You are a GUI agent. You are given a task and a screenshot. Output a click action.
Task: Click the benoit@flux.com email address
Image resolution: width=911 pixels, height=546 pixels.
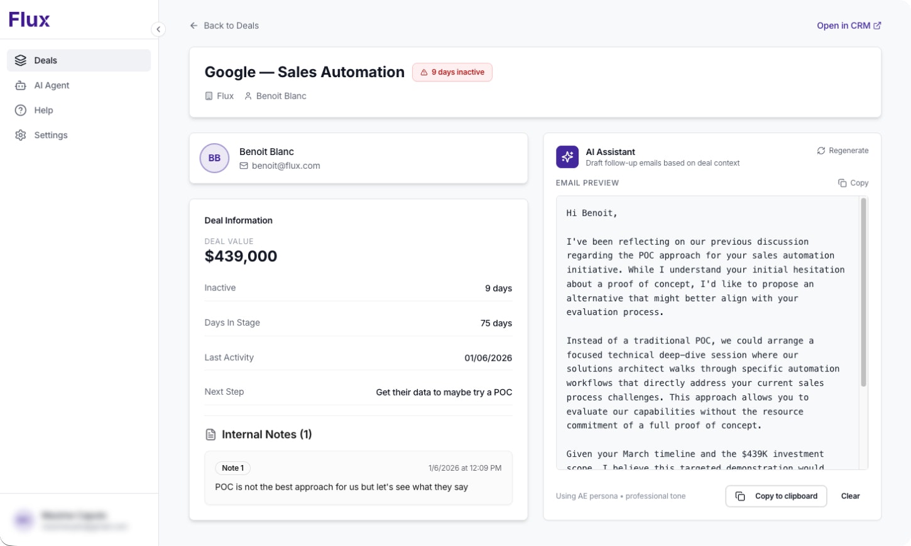point(286,166)
